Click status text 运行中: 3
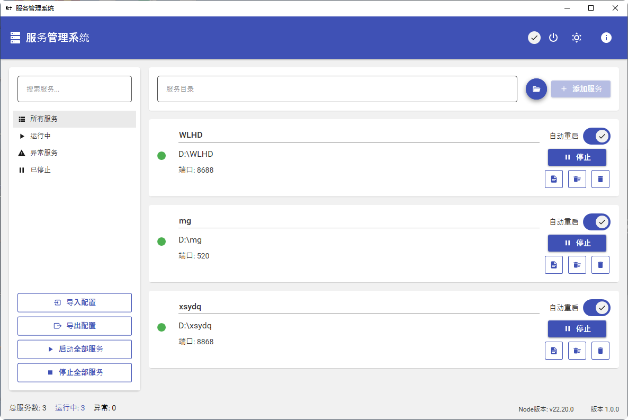 [70, 408]
